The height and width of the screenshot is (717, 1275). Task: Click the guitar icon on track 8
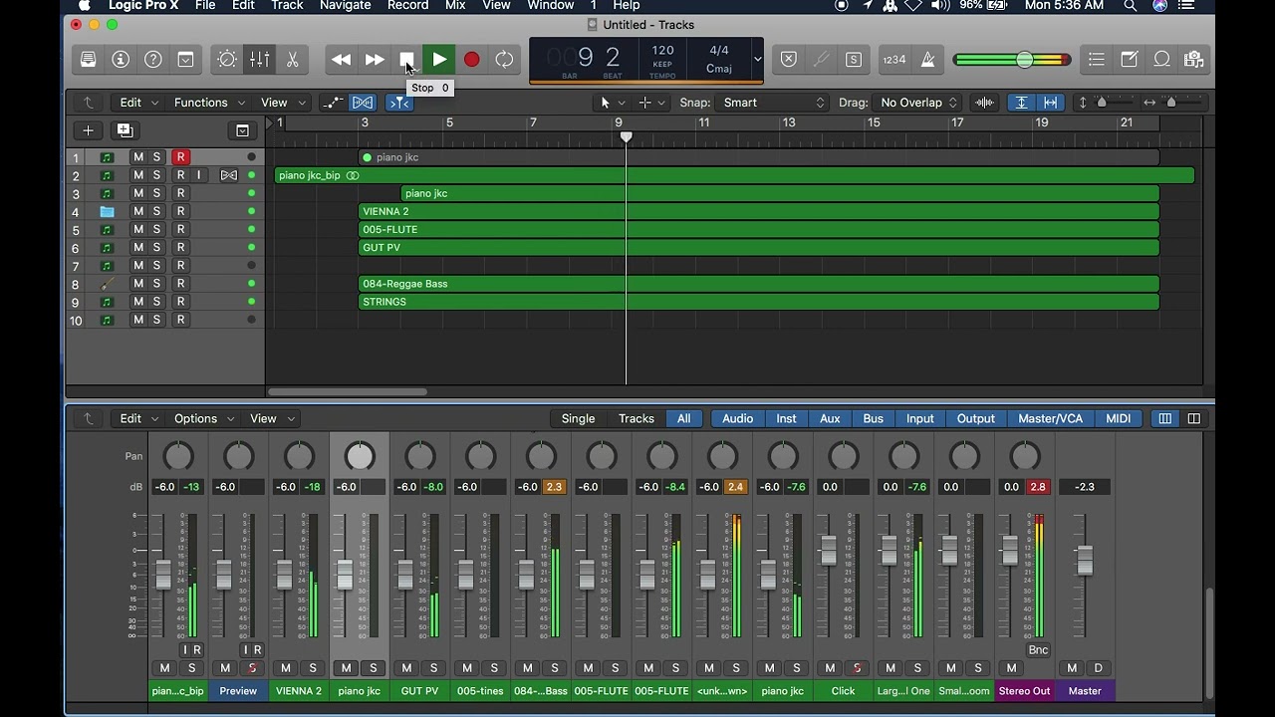tap(107, 284)
